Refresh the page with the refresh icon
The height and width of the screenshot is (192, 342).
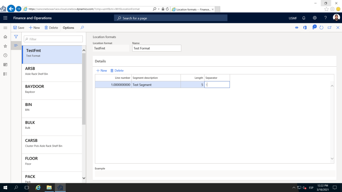coord(321,28)
